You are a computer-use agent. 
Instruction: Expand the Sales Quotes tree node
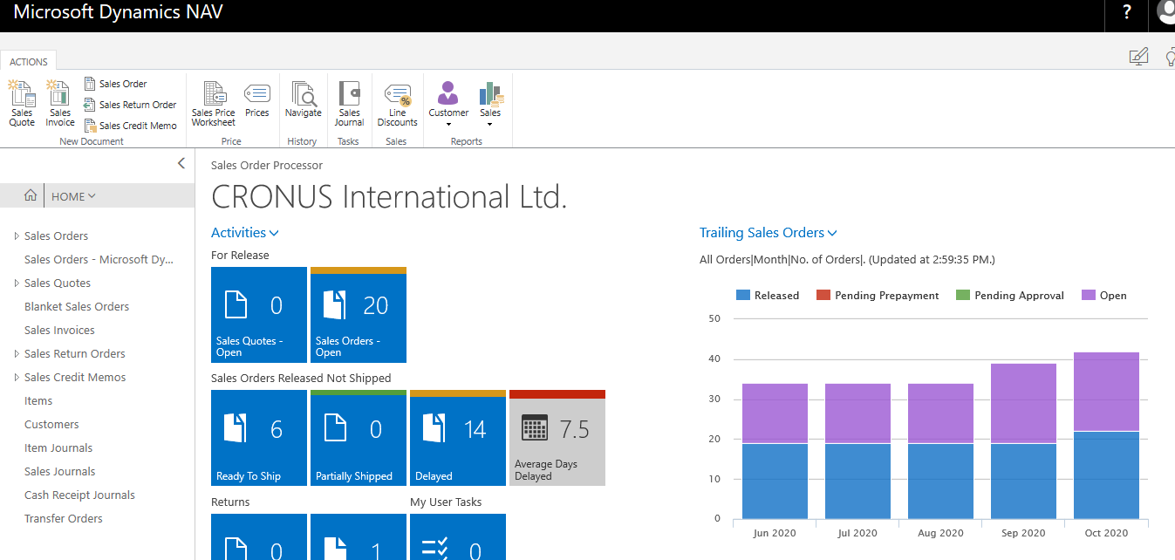point(17,283)
